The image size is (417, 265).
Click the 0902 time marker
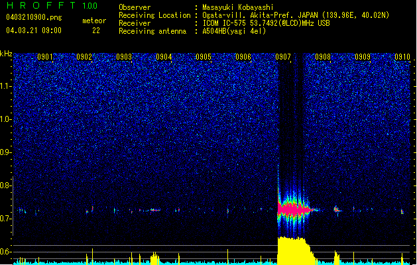[84, 57]
